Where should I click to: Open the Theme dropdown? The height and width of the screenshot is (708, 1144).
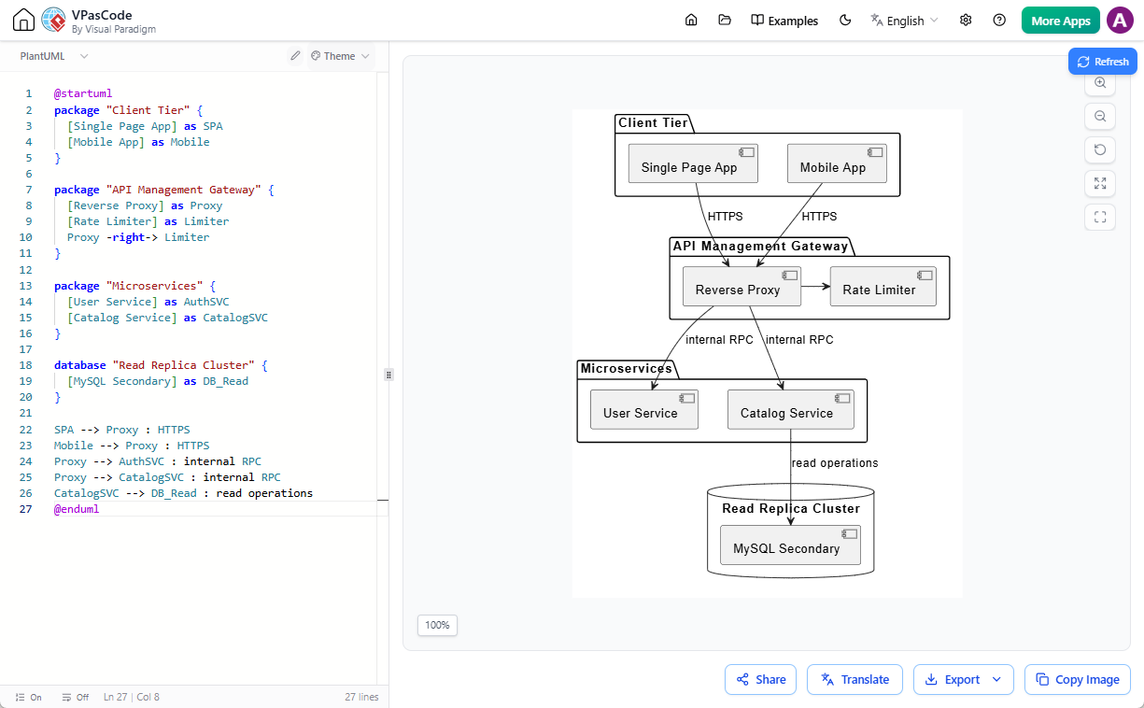(x=340, y=56)
